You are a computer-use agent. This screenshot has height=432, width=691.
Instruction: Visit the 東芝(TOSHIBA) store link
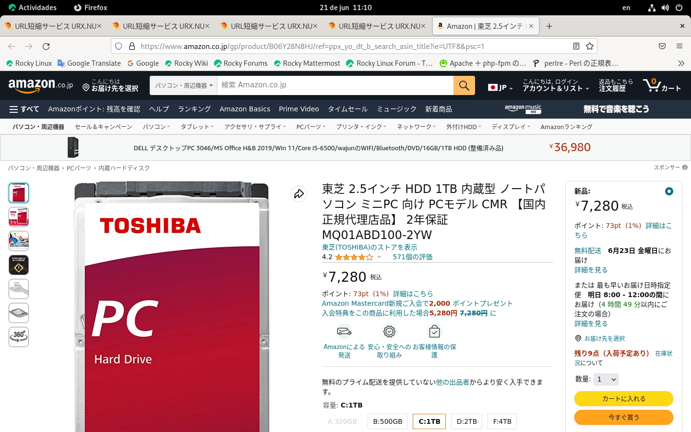tap(369, 247)
